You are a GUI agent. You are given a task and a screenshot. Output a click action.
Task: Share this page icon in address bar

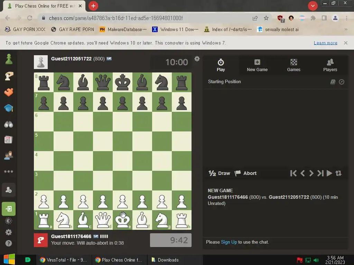tap(255, 18)
